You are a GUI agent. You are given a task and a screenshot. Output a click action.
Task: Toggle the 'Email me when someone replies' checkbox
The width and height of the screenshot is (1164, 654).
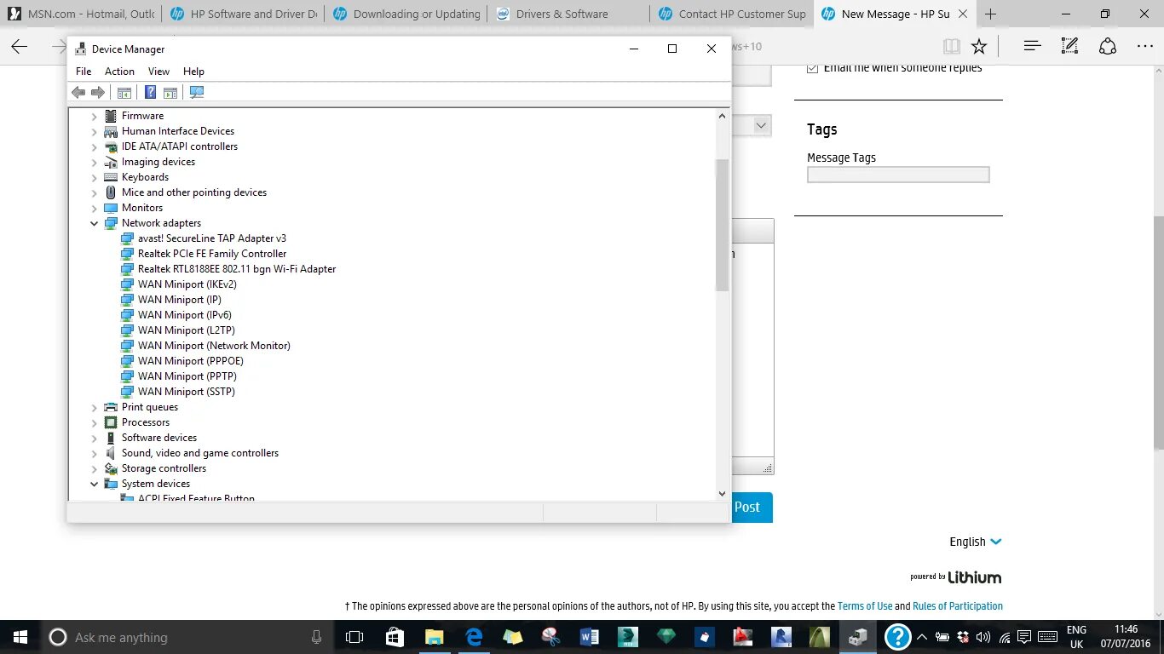click(812, 68)
